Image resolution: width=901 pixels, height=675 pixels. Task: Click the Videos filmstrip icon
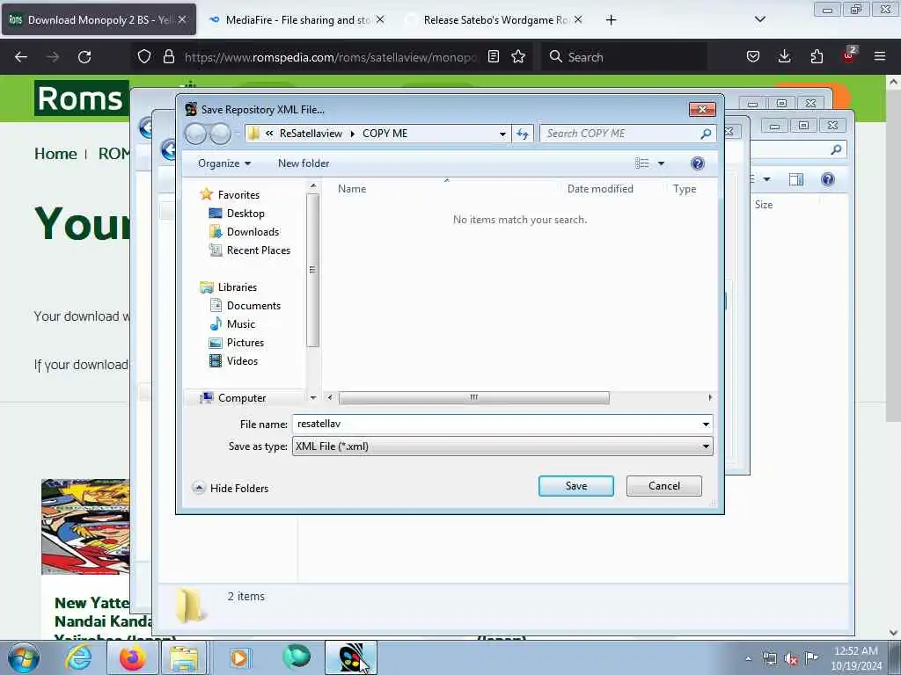[x=216, y=360]
